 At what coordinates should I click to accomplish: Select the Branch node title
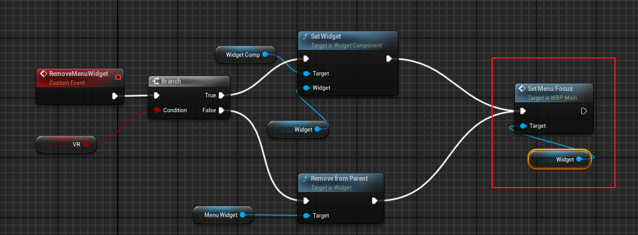pos(171,82)
